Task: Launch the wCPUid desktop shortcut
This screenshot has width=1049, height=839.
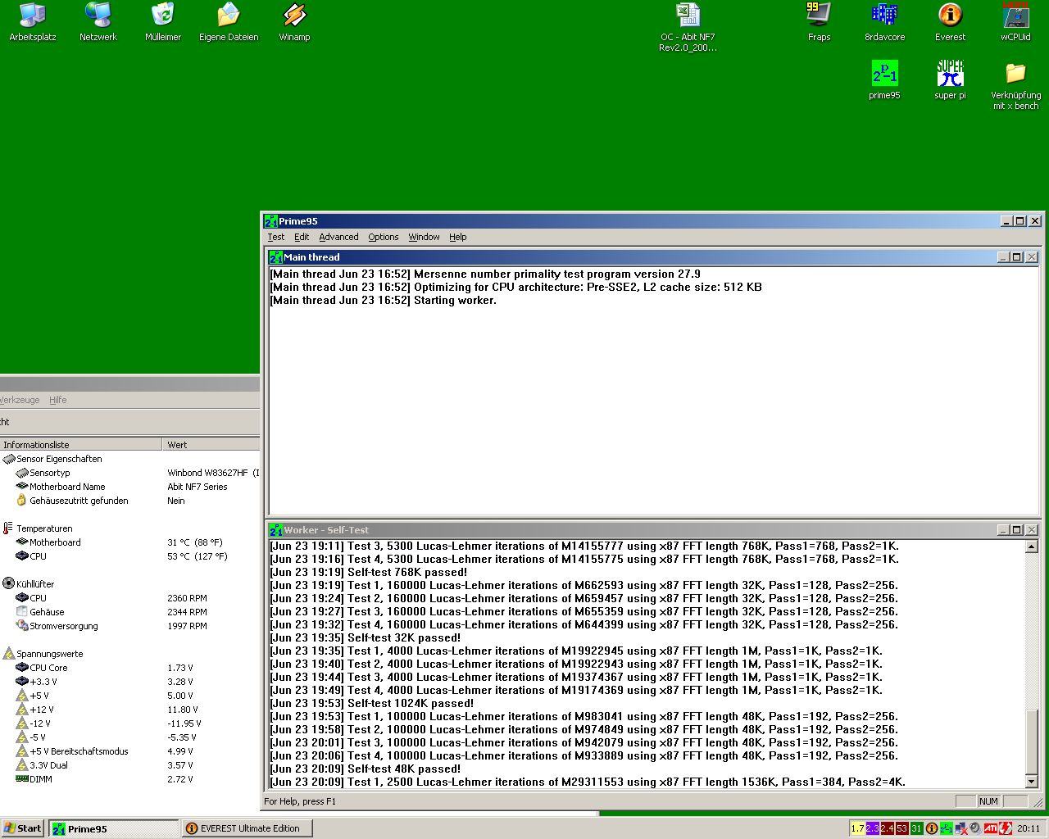Action: click(x=1015, y=22)
